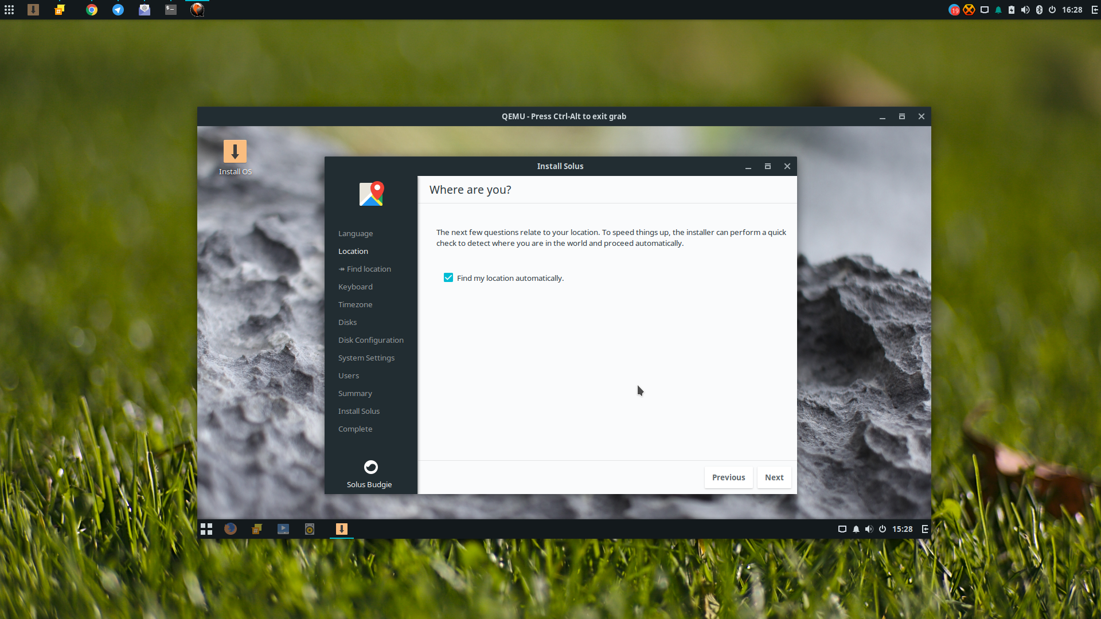This screenshot has width=1101, height=619.
Task: Close the QEMU window
Action: pos(922,116)
